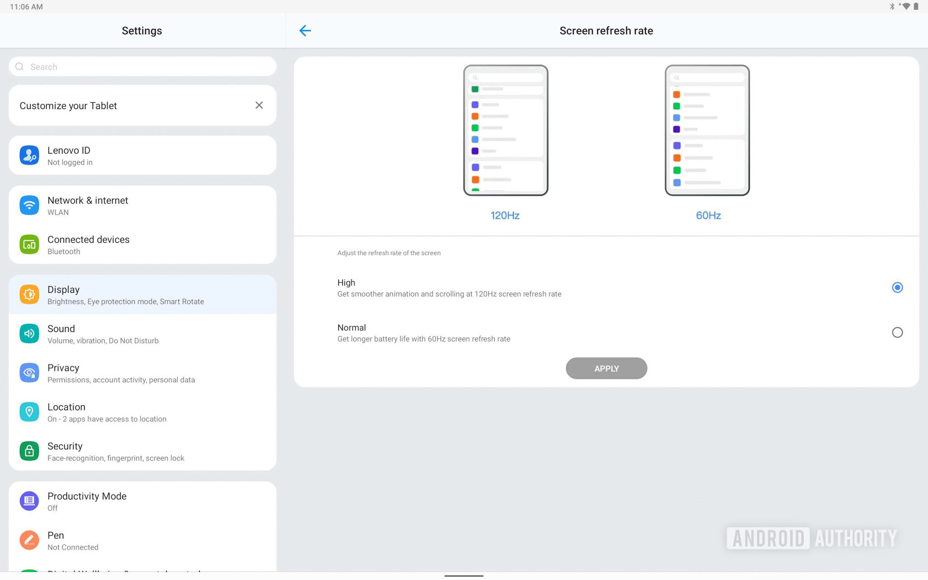
Task: Click the teal Sound speaker icon
Action: (29, 333)
